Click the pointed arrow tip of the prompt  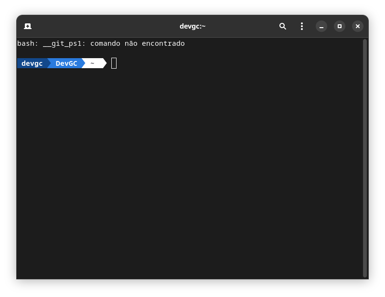point(105,63)
